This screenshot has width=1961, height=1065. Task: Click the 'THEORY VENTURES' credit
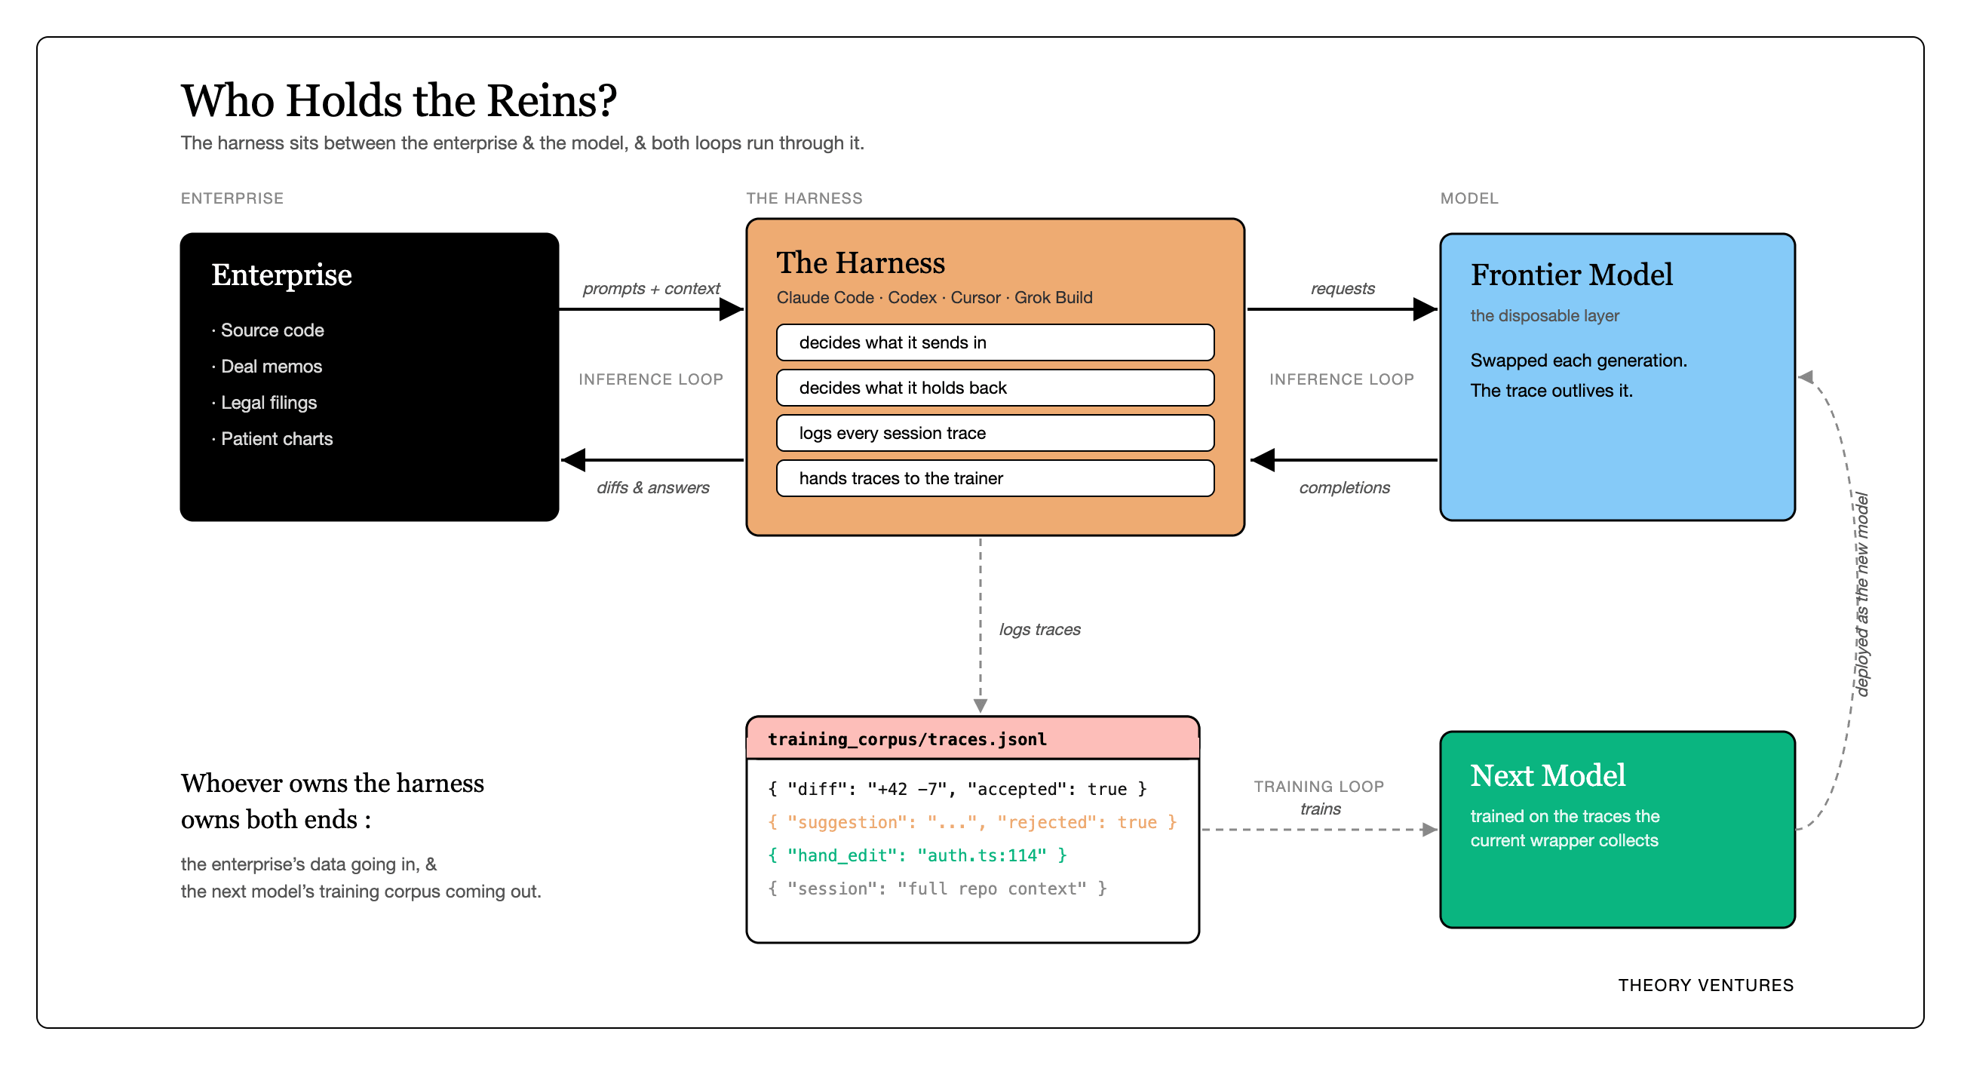coord(1705,986)
